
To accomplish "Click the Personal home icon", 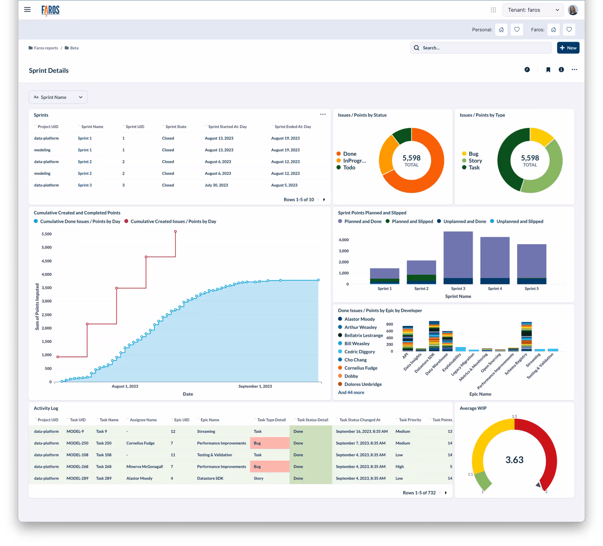I will [x=501, y=30].
